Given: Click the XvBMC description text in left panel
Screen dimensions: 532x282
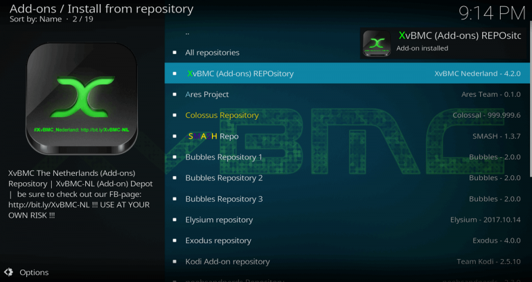Looking at the screenshot, I should [80, 194].
